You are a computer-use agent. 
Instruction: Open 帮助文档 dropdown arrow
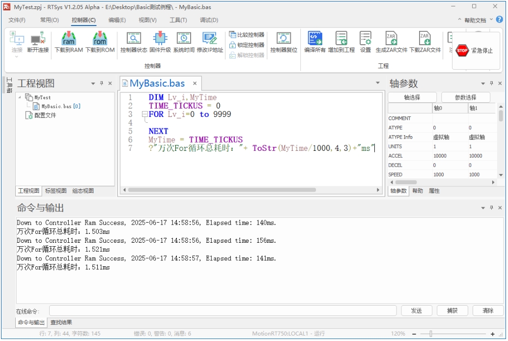click(491, 20)
